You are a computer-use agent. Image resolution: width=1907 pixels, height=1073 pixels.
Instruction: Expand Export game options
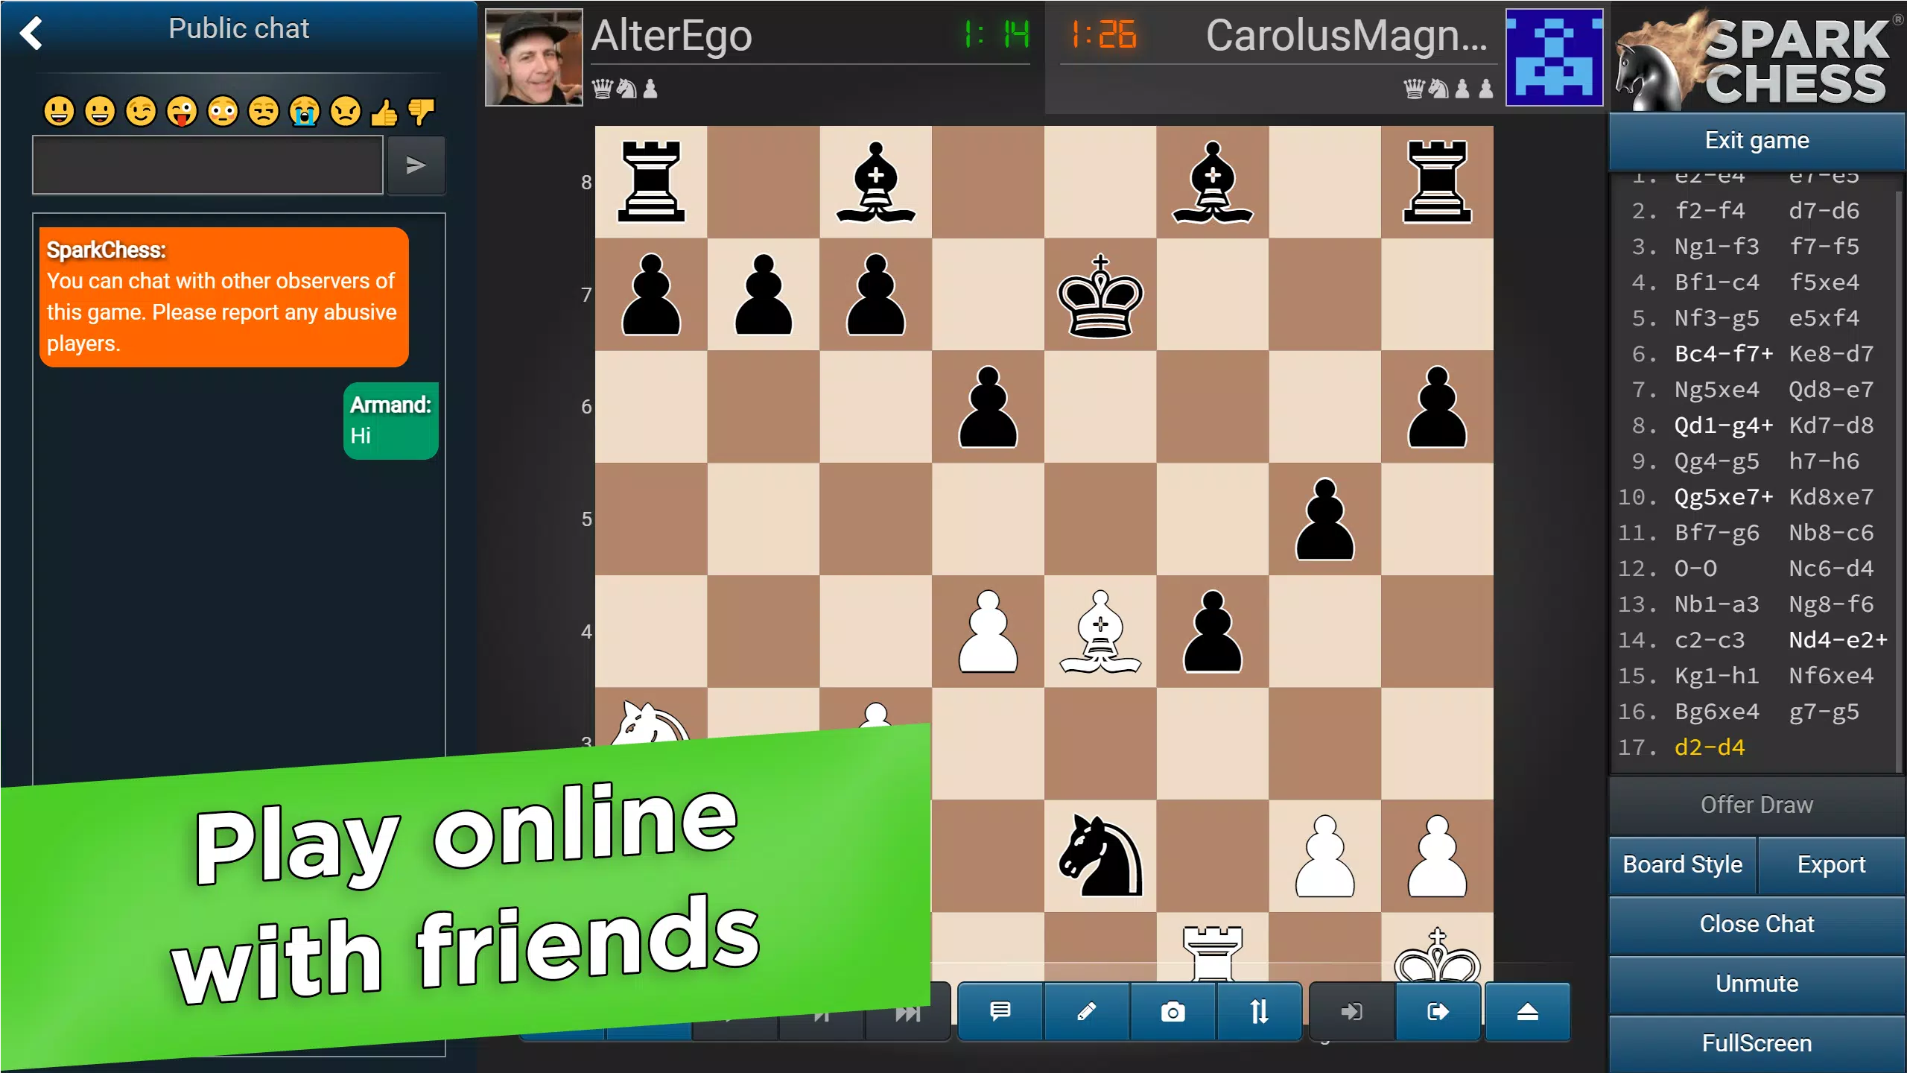(x=1831, y=864)
